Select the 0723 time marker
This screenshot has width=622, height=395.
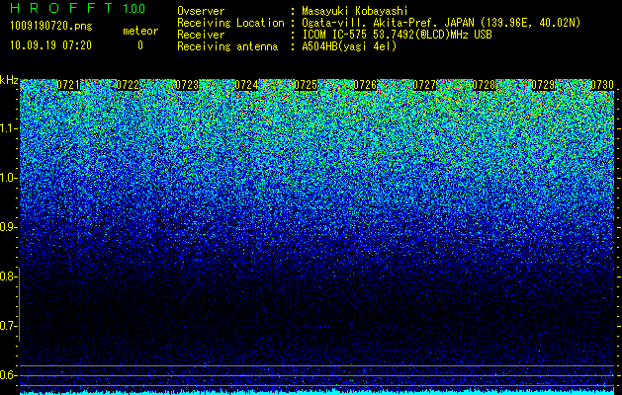(x=187, y=85)
